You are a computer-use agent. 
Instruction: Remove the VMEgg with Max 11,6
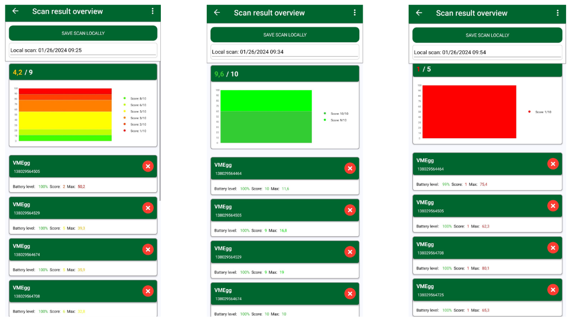click(350, 168)
